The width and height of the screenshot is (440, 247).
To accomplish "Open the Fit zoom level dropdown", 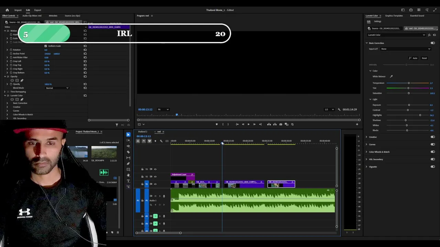I will click(x=163, y=109).
